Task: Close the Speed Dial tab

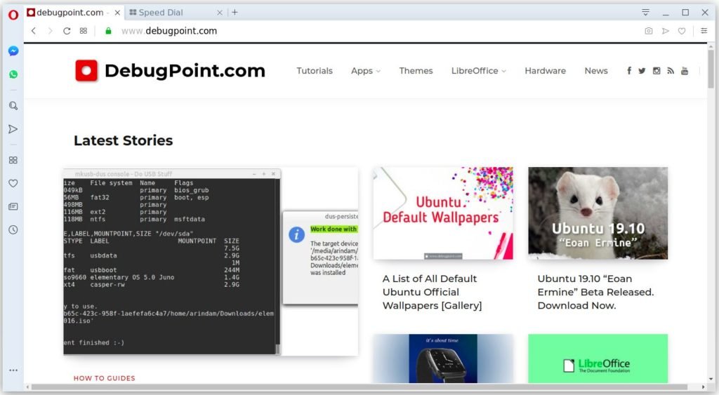Action: pos(220,13)
